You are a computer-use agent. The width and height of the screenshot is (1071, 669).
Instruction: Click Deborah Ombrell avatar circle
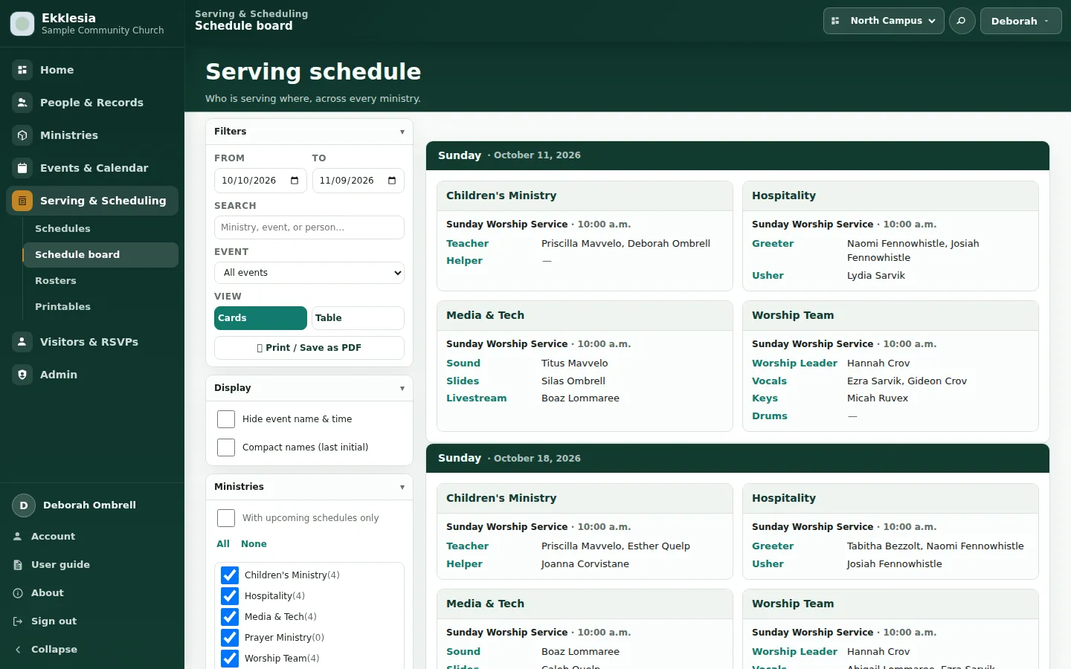pos(24,505)
